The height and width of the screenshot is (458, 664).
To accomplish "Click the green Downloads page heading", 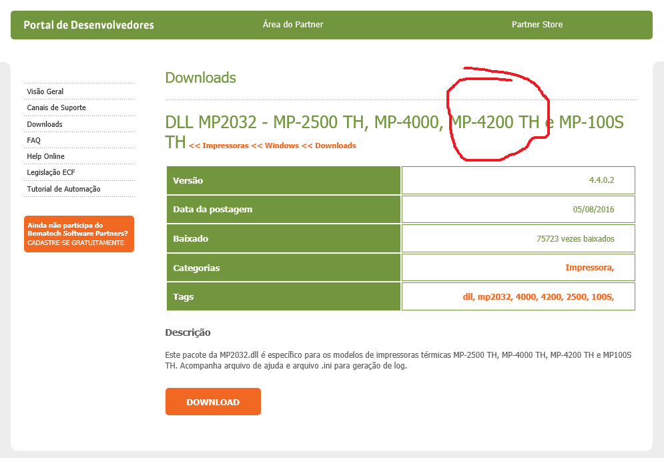I will coord(201,77).
